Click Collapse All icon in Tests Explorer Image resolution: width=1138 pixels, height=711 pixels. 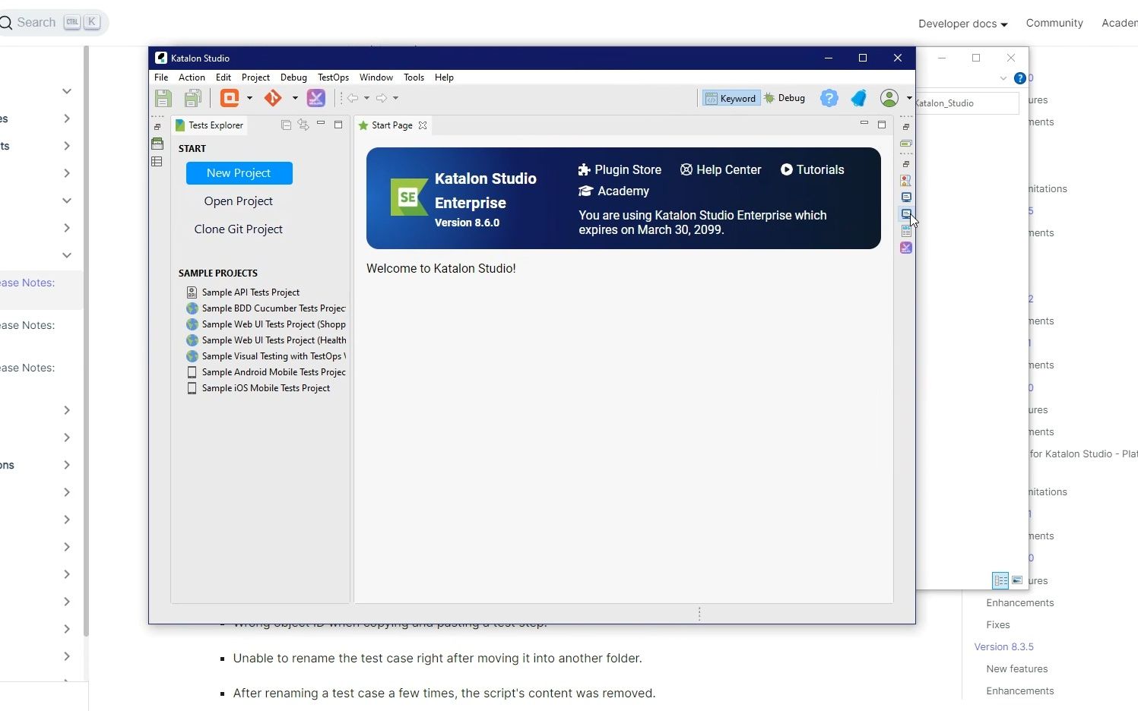287,125
